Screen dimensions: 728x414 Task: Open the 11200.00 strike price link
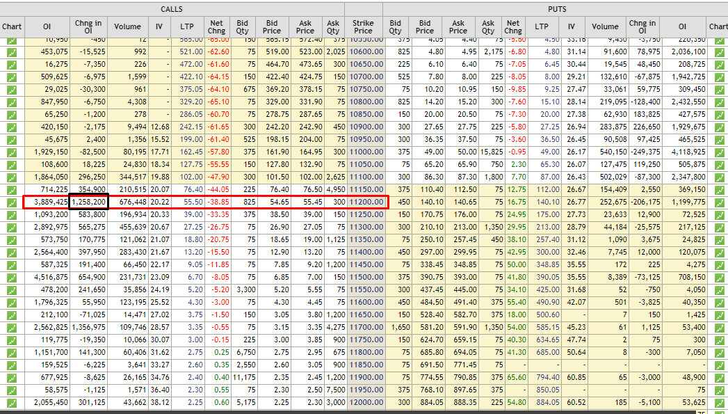click(x=366, y=202)
